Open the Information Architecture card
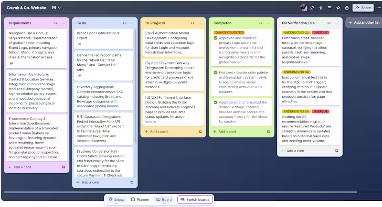 (37, 91)
